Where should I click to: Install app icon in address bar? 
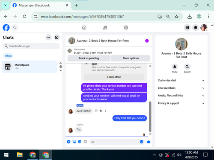tap(160, 17)
